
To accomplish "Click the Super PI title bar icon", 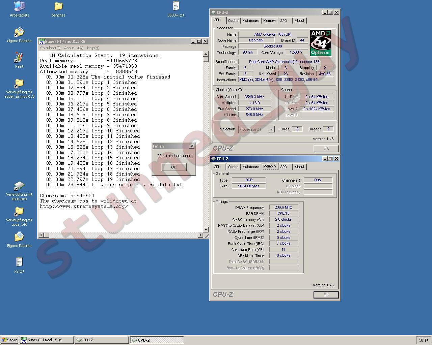I will click(x=42, y=41).
